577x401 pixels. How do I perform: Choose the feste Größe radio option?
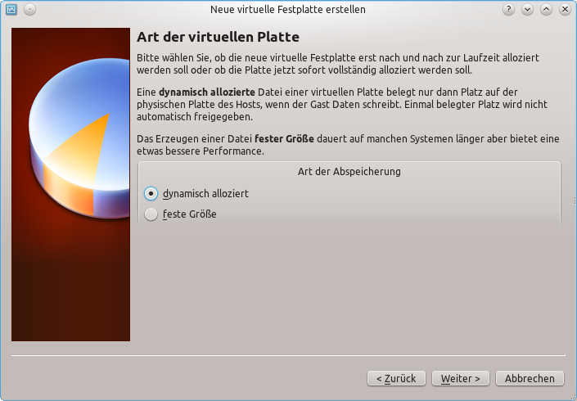151,214
